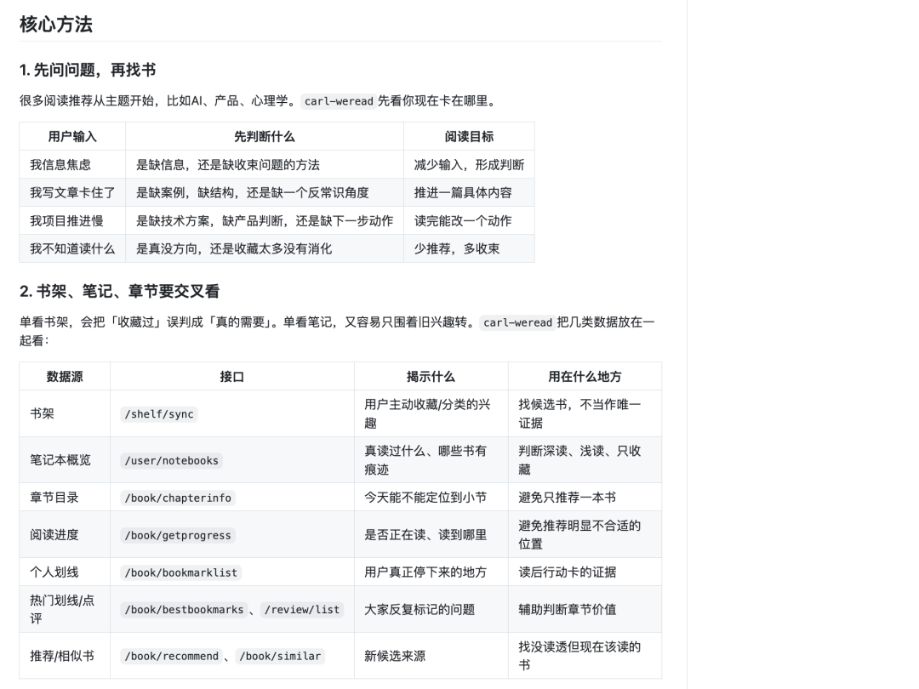Select cell 热门划线/点评
Viewport: 919px width, 689px height.
[65, 609]
